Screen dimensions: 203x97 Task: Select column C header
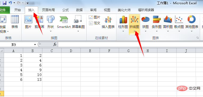tap(52, 51)
